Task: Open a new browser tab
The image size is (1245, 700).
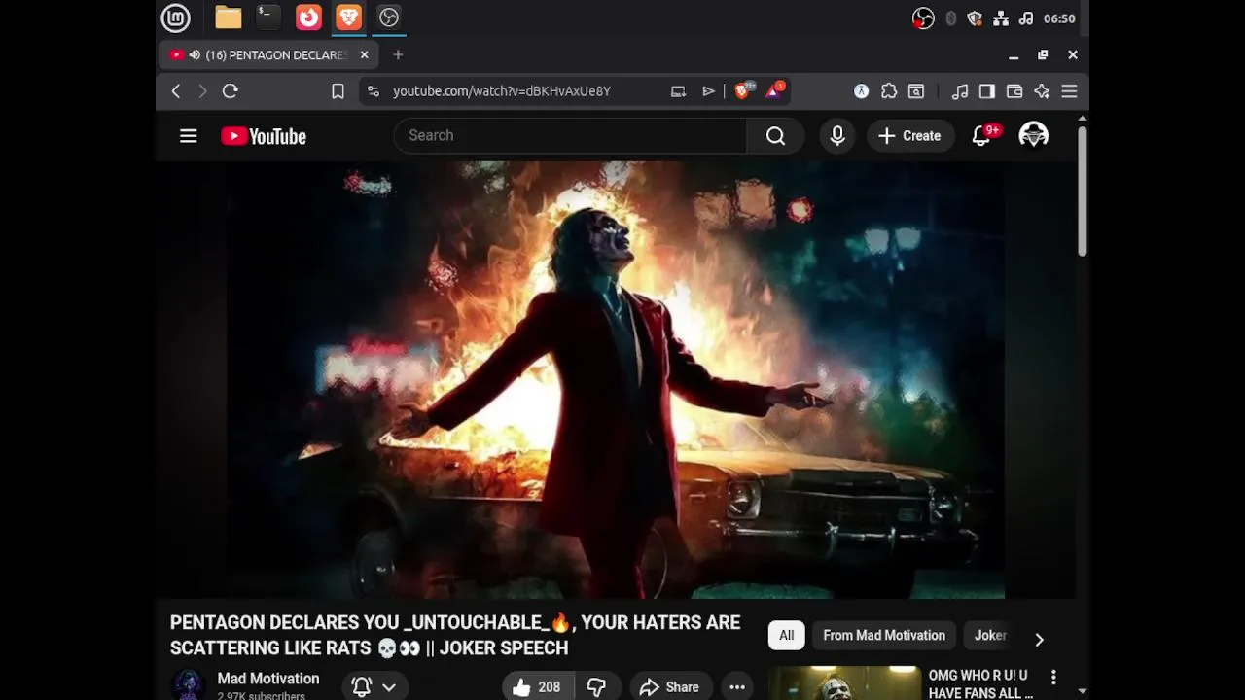Action: coord(398,55)
